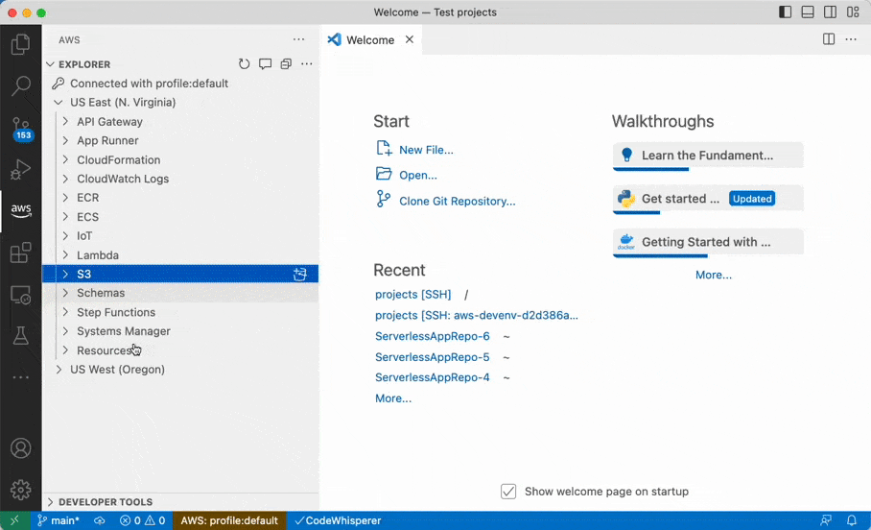Expand the API Gateway node
Viewport: 871px width, 530px height.
coord(65,121)
